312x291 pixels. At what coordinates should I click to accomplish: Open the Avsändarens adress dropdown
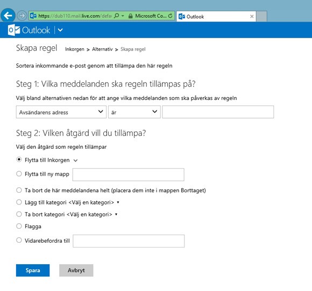coord(61,112)
